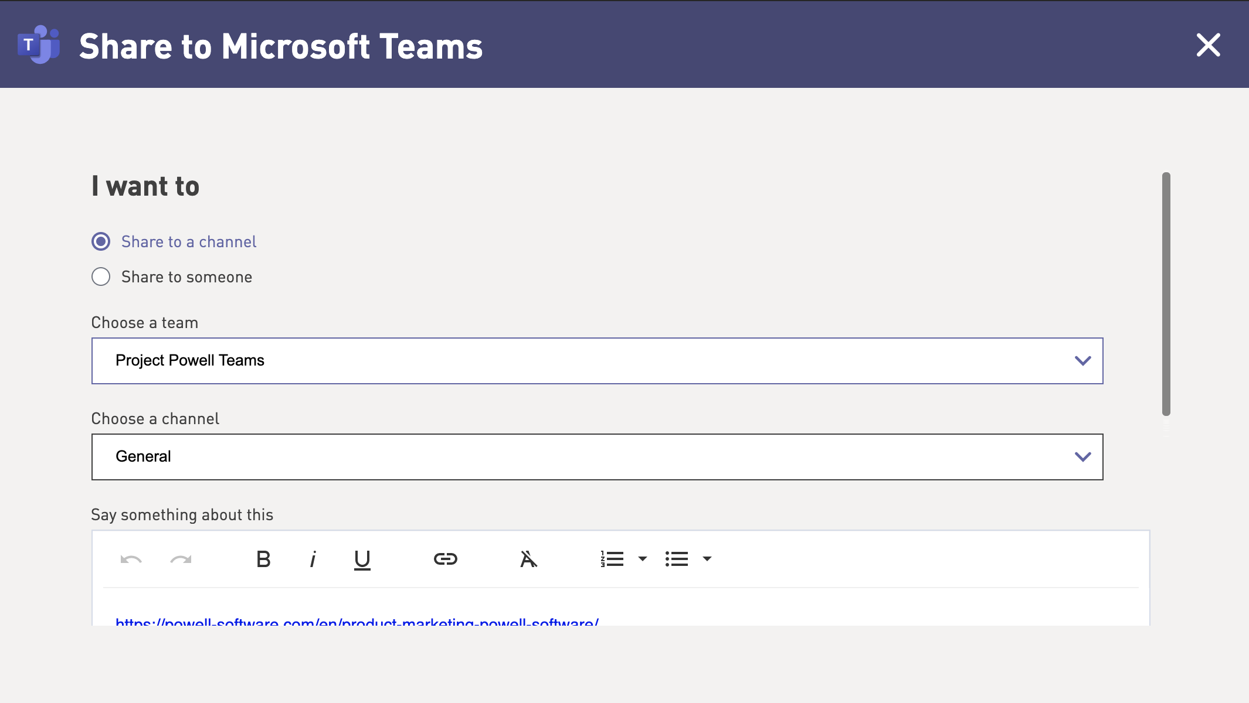Image resolution: width=1249 pixels, height=703 pixels.
Task: Click the powell-software.com link in message
Action: 357,621
